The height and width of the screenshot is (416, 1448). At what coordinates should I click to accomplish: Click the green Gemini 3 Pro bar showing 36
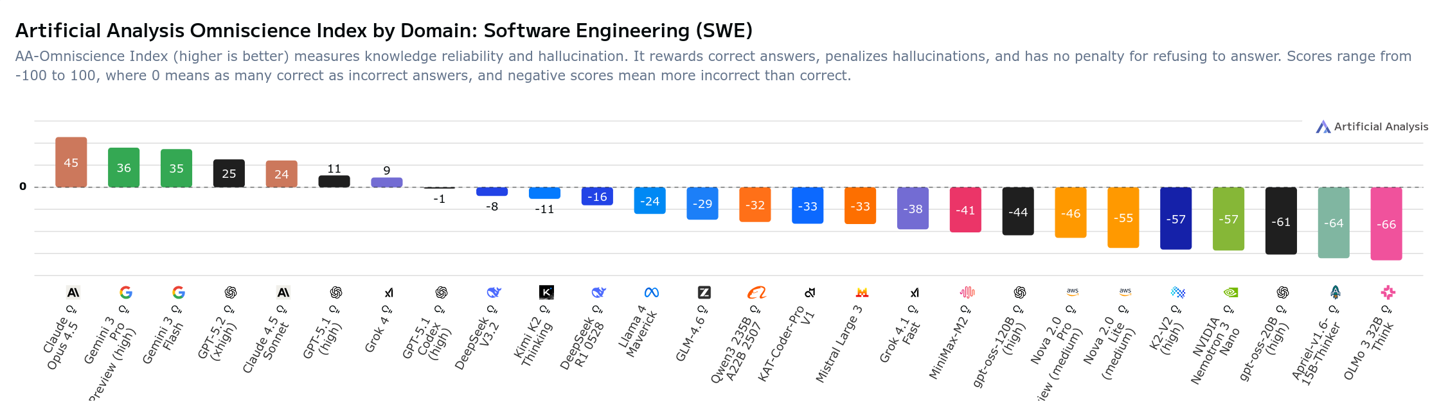[x=124, y=168]
